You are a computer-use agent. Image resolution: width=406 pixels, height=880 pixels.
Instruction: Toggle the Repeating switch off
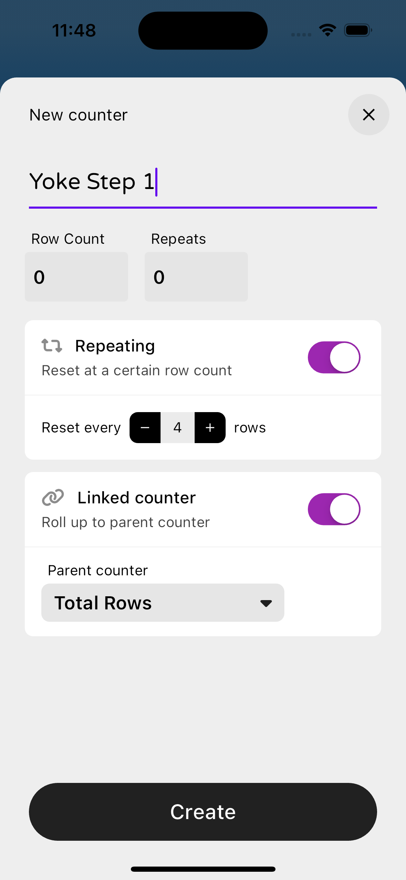[334, 357]
